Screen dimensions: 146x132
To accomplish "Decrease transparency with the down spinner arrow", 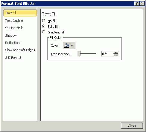I will coord(116,55).
